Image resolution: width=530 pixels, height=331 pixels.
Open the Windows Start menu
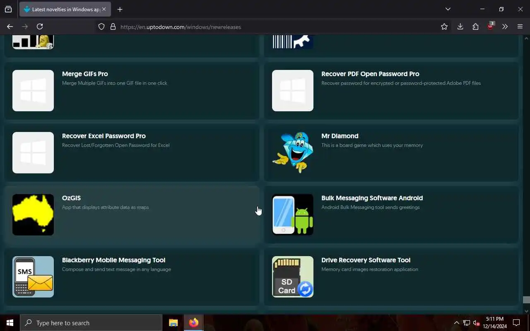10,323
